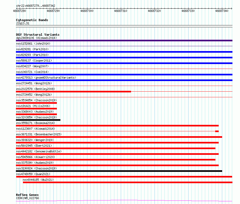Open the nsv589137 (Cooper2011) variant label
The width and height of the screenshot is (240, 204).
click(34, 61)
